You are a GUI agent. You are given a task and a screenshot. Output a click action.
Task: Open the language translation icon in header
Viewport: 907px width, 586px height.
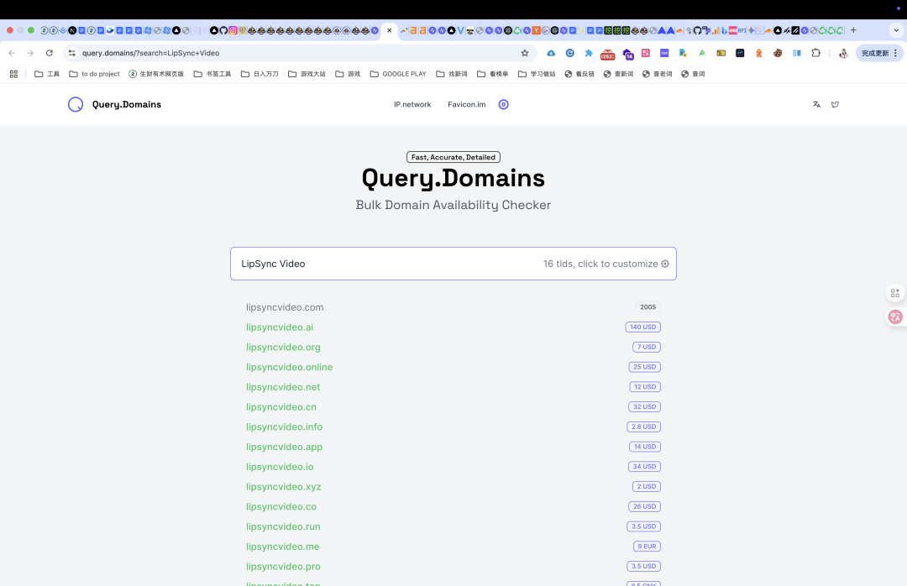[816, 105]
